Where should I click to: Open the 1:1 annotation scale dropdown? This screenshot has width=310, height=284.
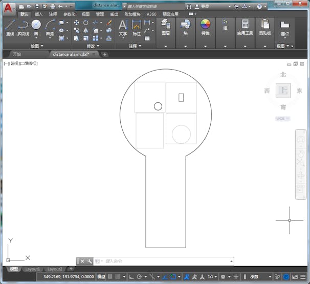[x=211, y=277]
